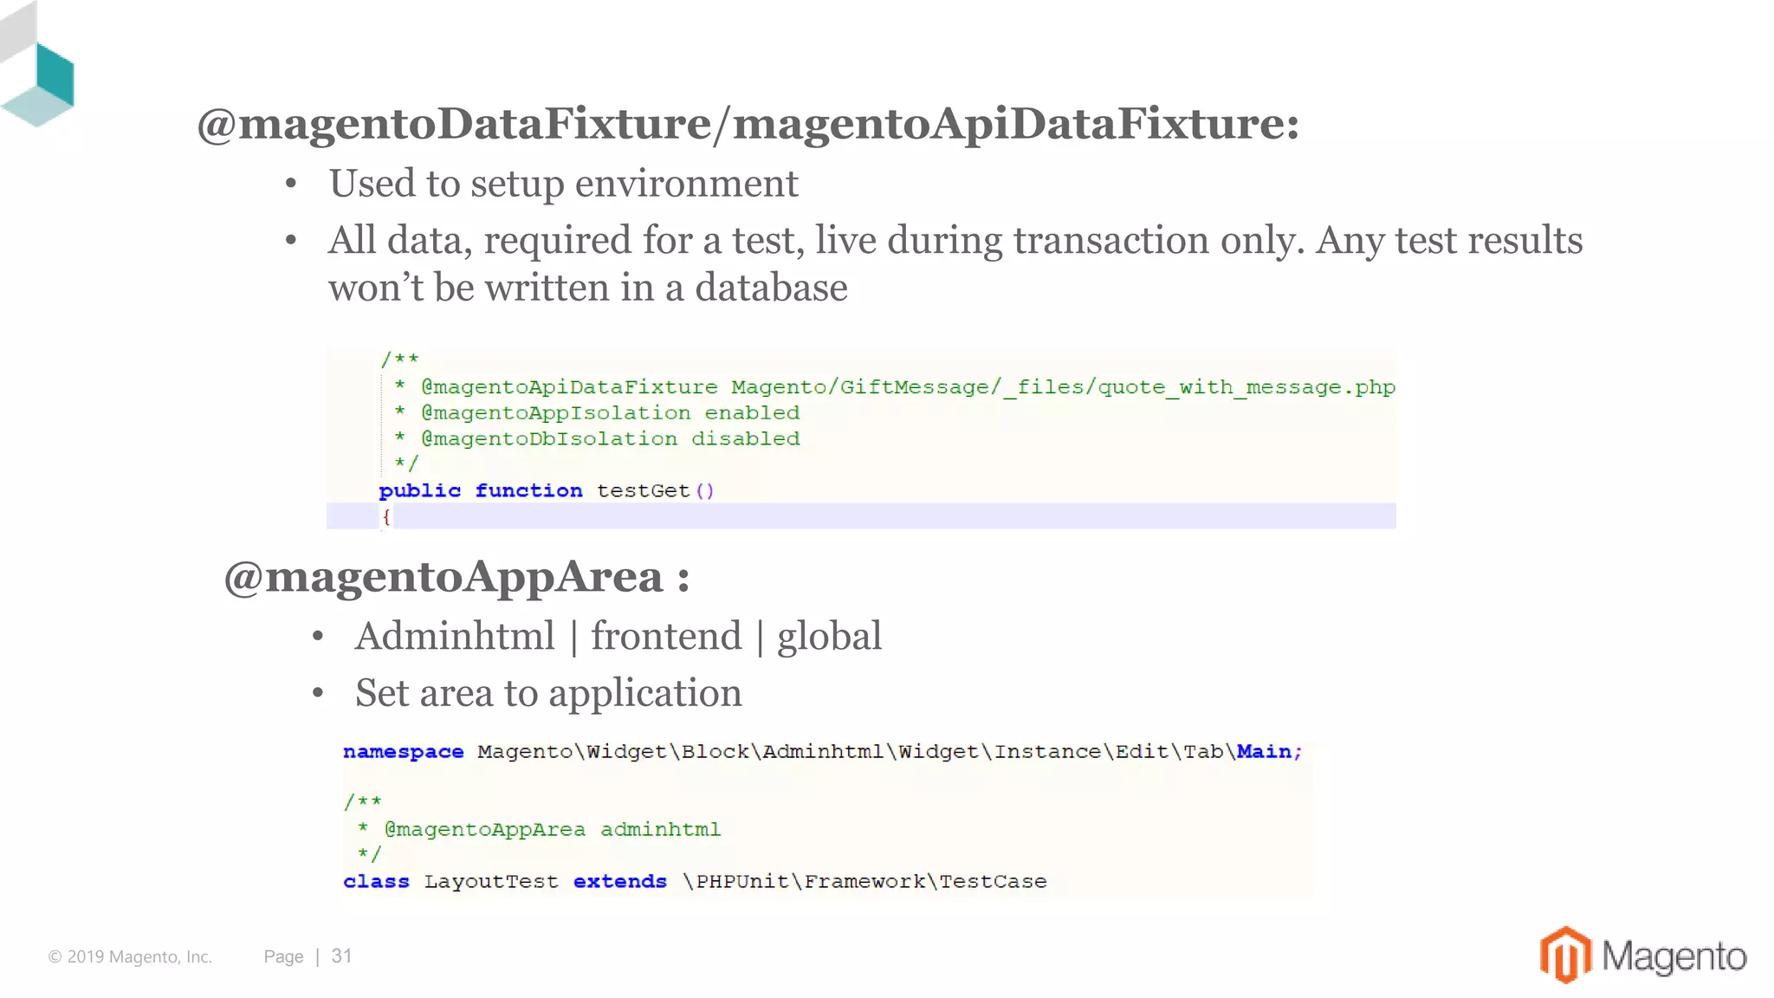Click the '@magentoAppIsolation enabled' code line
The image size is (1774, 998).
click(597, 412)
